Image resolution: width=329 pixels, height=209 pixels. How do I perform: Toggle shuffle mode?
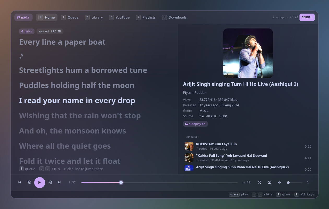tap(259, 182)
